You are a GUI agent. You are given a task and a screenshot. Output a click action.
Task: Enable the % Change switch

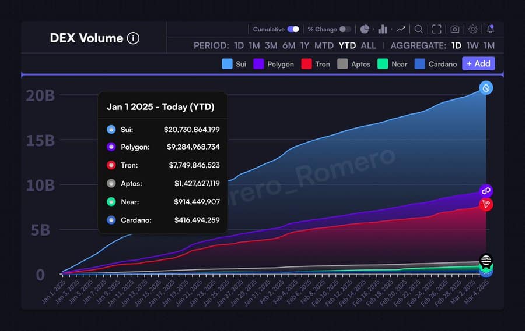[345, 30]
